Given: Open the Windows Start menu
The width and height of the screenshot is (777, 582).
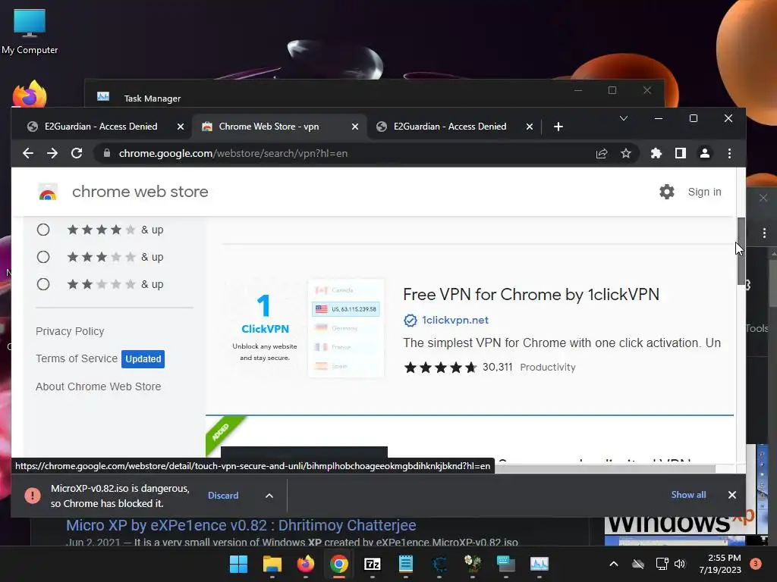Looking at the screenshot, I should point(238,564).
